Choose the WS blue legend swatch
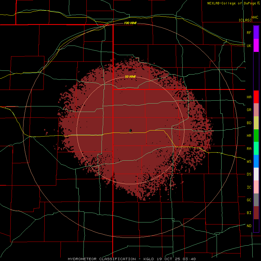Screen dimensions: 261x261 coord(256,161)
